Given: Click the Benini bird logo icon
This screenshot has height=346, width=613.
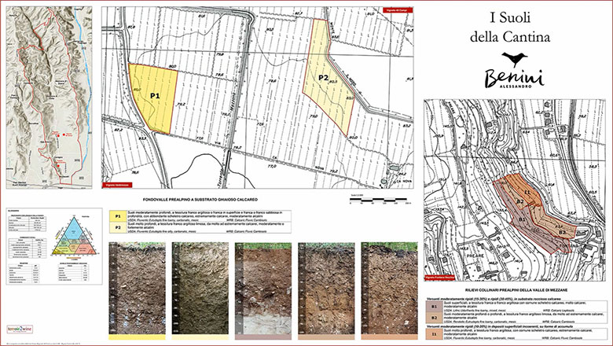Looking at the screenshot, I should 514,59.
